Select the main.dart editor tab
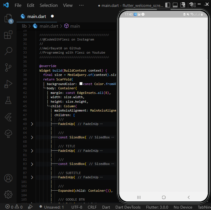211x210 pixels. [x=36, y=17]
